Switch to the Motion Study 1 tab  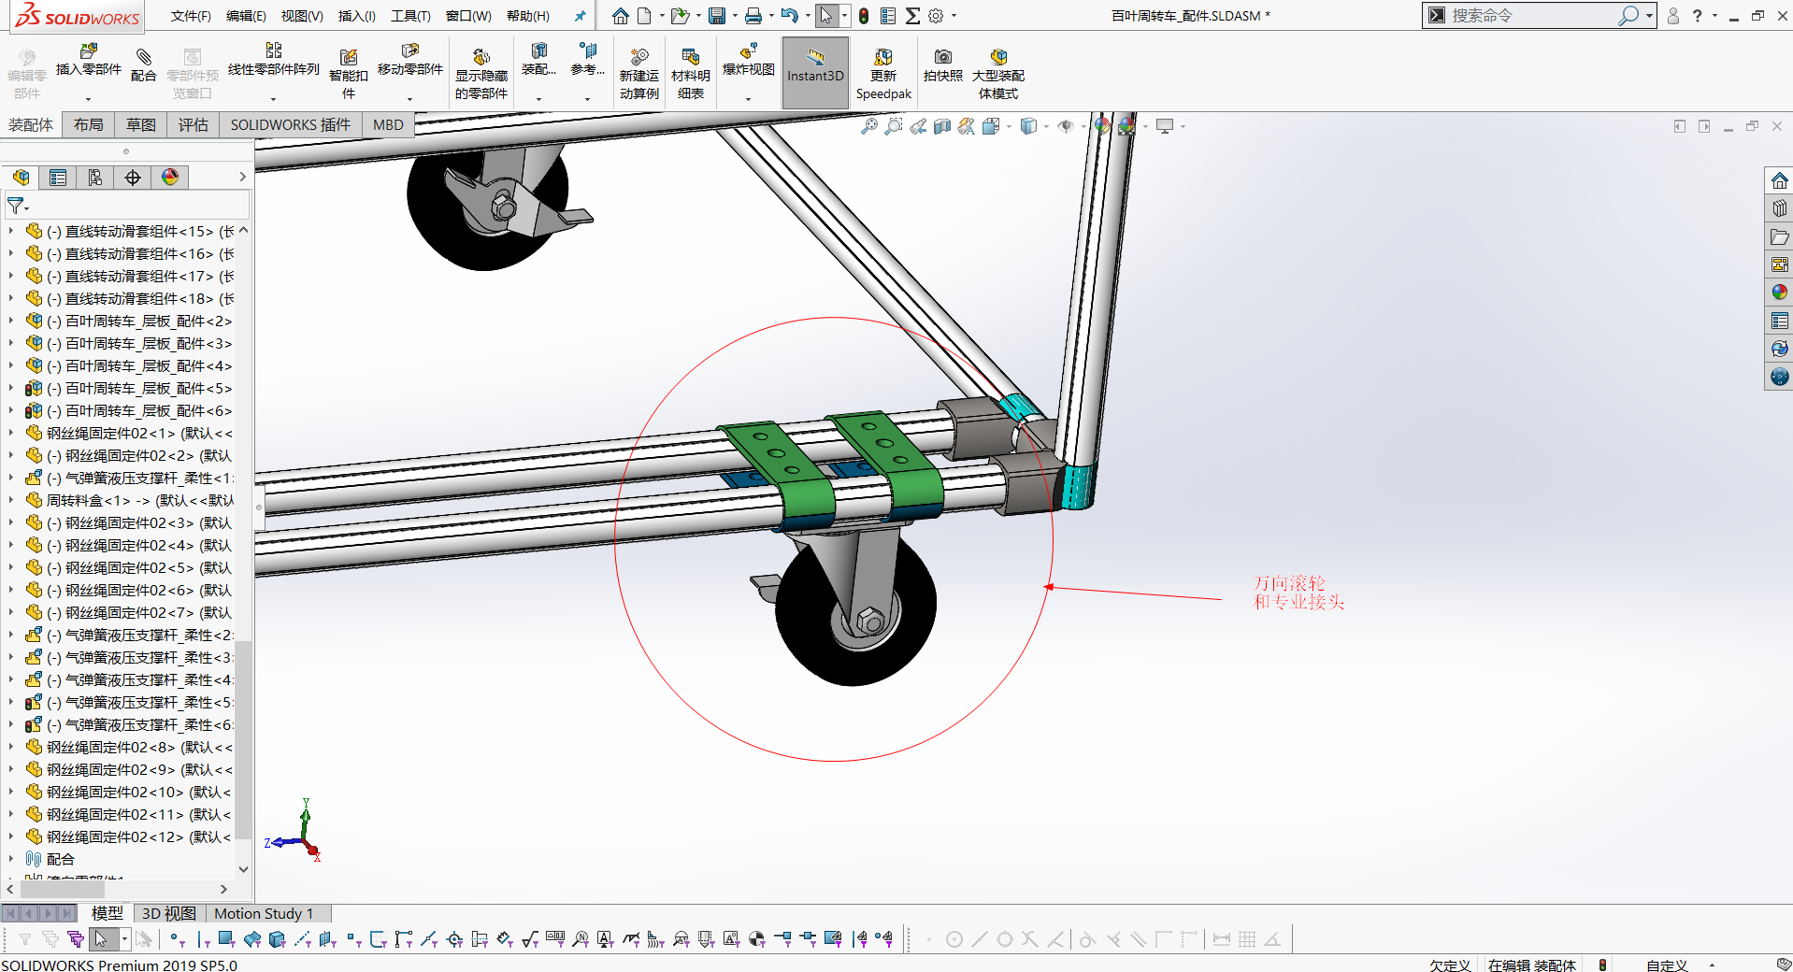(264, 913)
